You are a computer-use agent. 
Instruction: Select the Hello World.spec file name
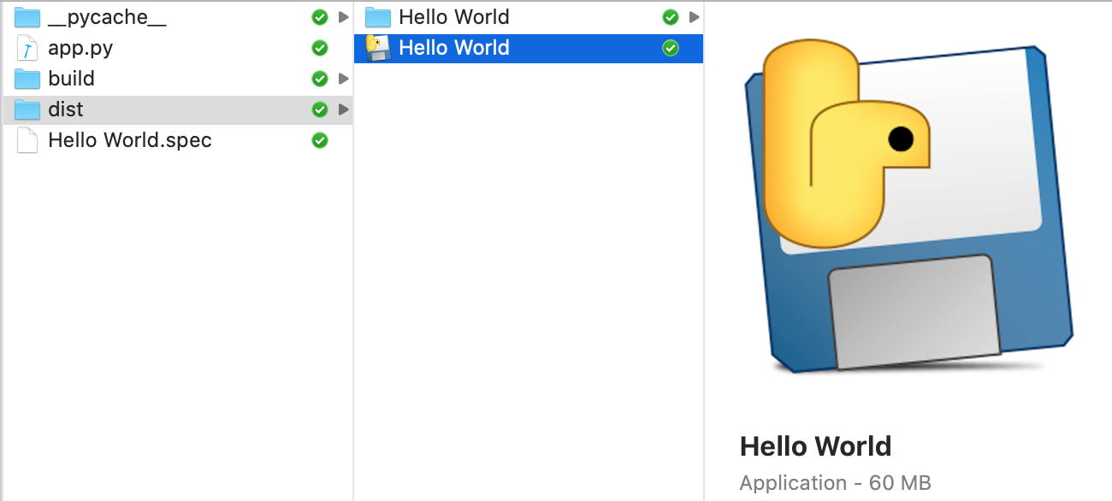(130, 140)
